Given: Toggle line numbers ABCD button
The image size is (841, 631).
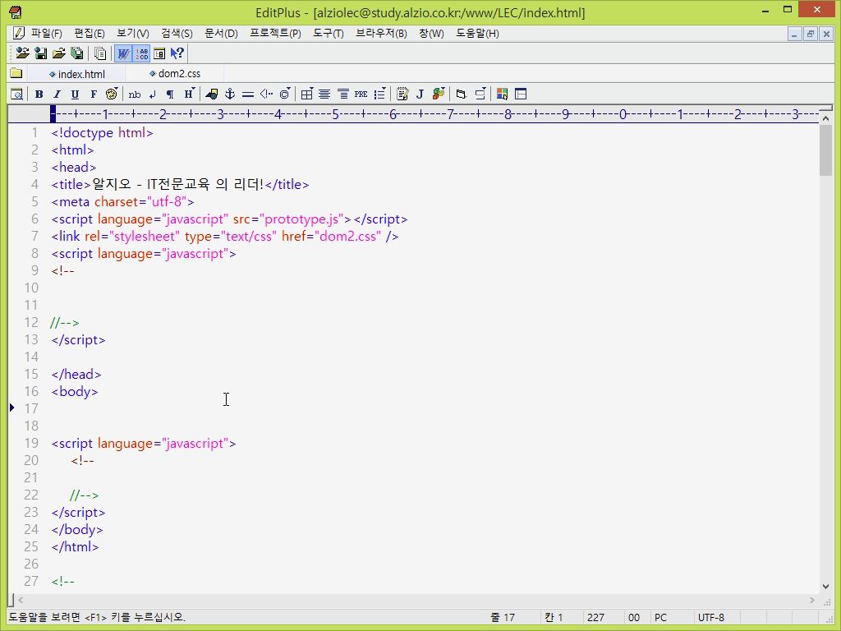Looking at the screenshot, I should pyautogui.click(x=141, y=53).
